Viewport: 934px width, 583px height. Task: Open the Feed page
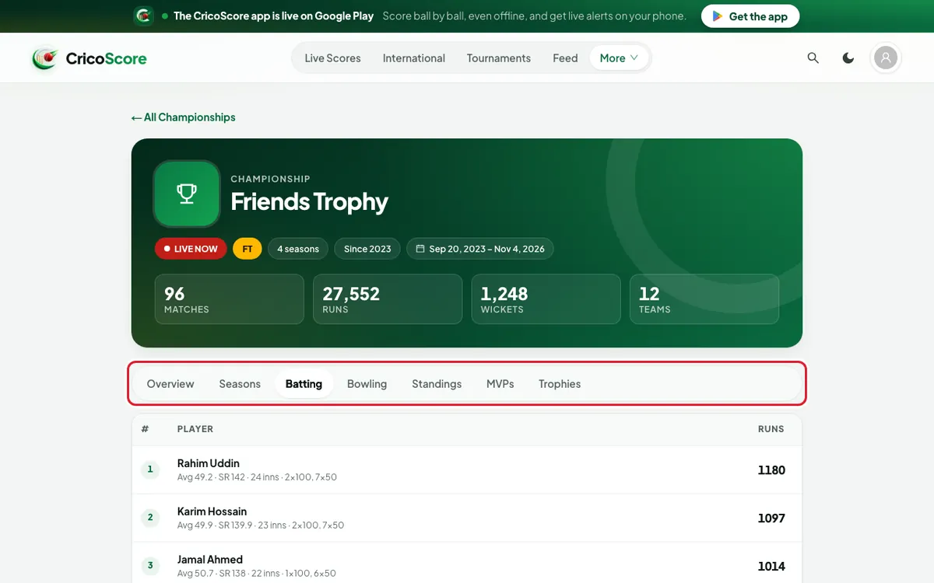(565, 58)
